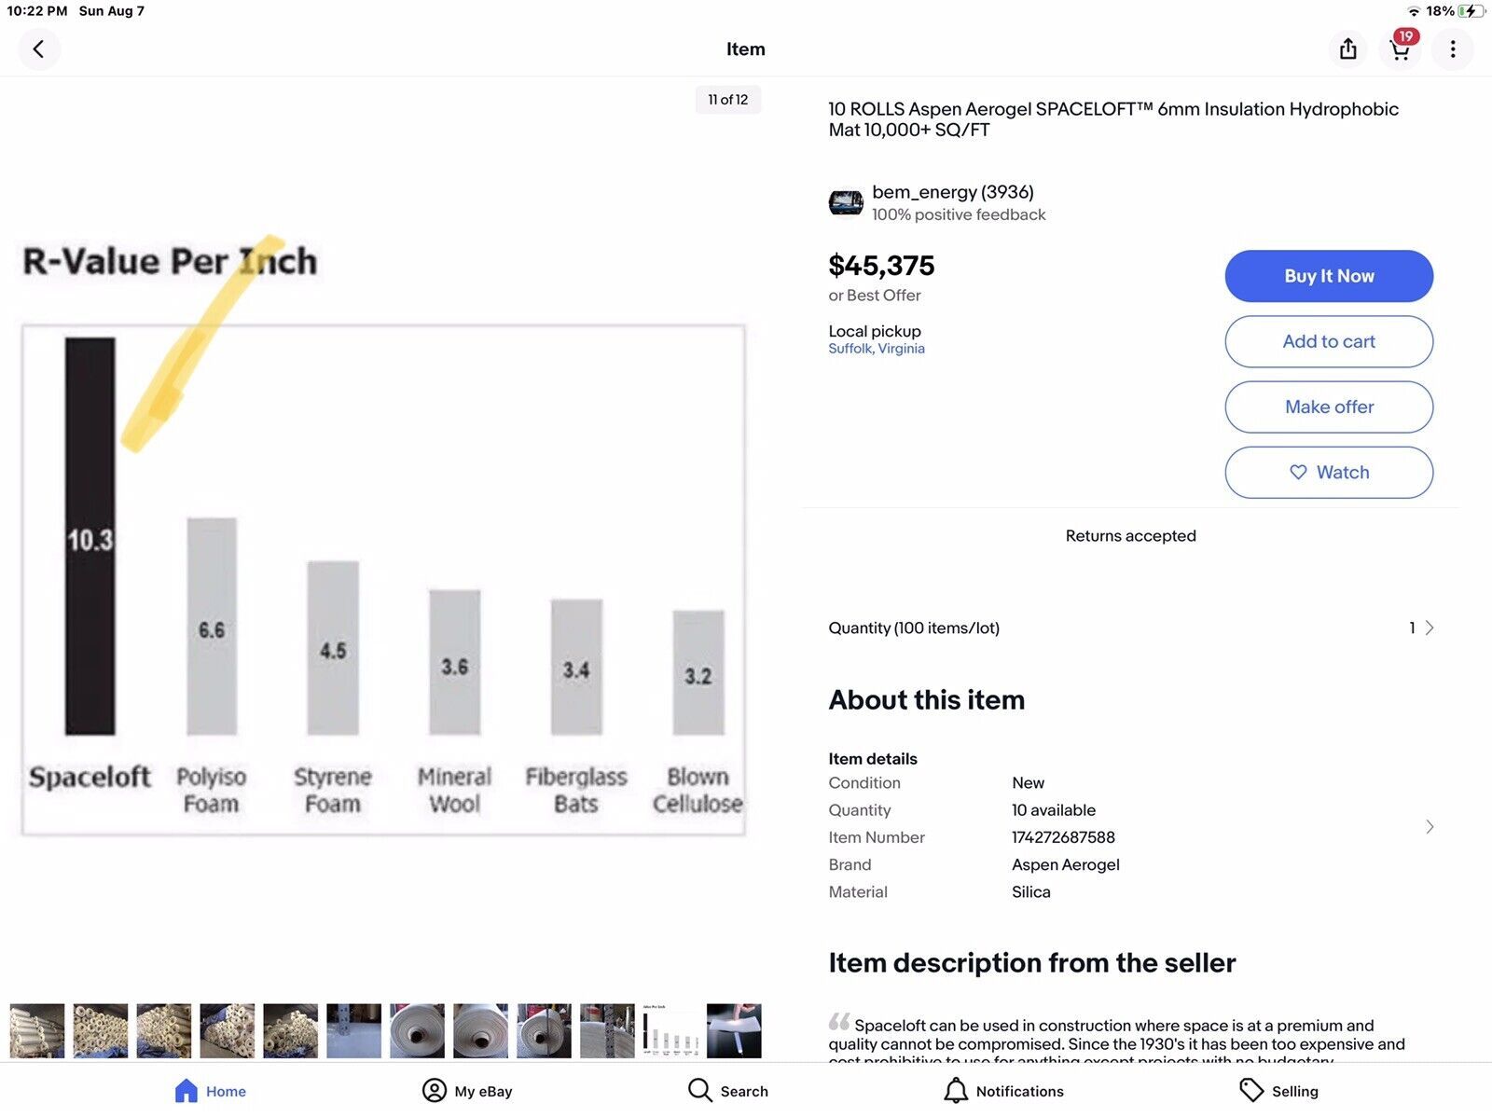The image size is (1492, 1117).
Task: Select seventh thumbnail of single roll
Action: pos(418,1030)
